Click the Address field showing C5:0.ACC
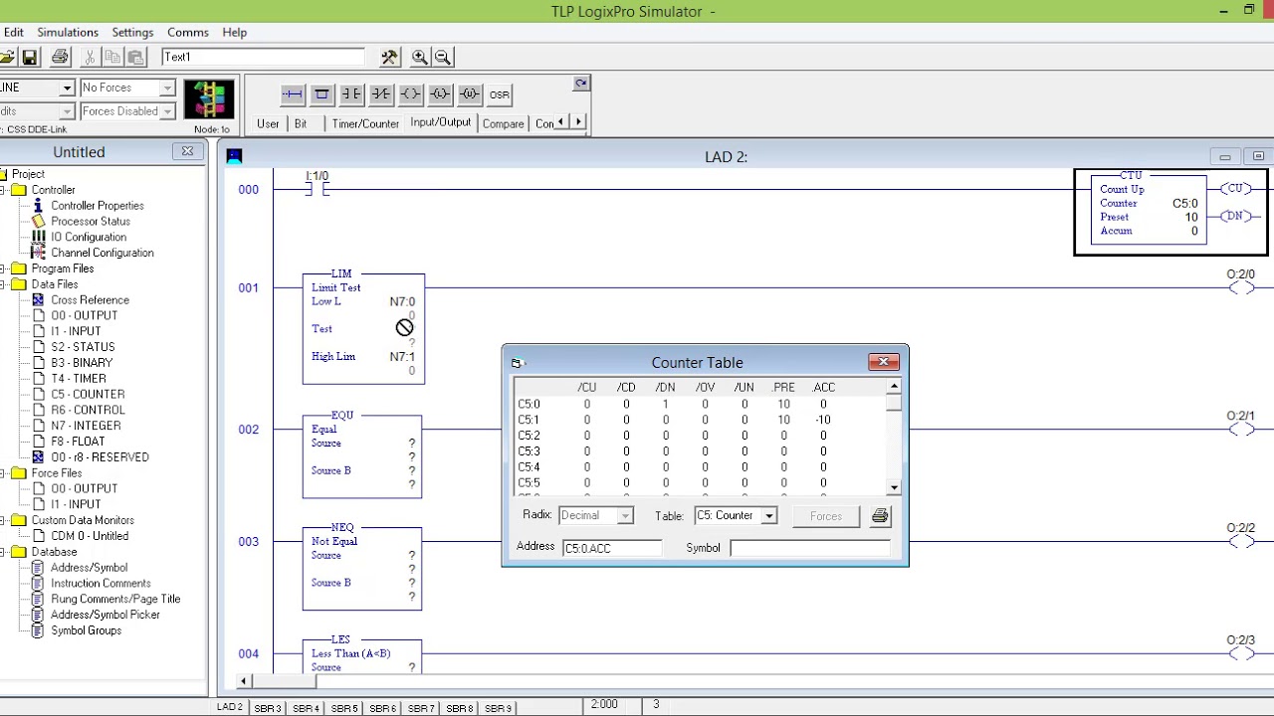Screen dimensions: 1274x716 612,548
